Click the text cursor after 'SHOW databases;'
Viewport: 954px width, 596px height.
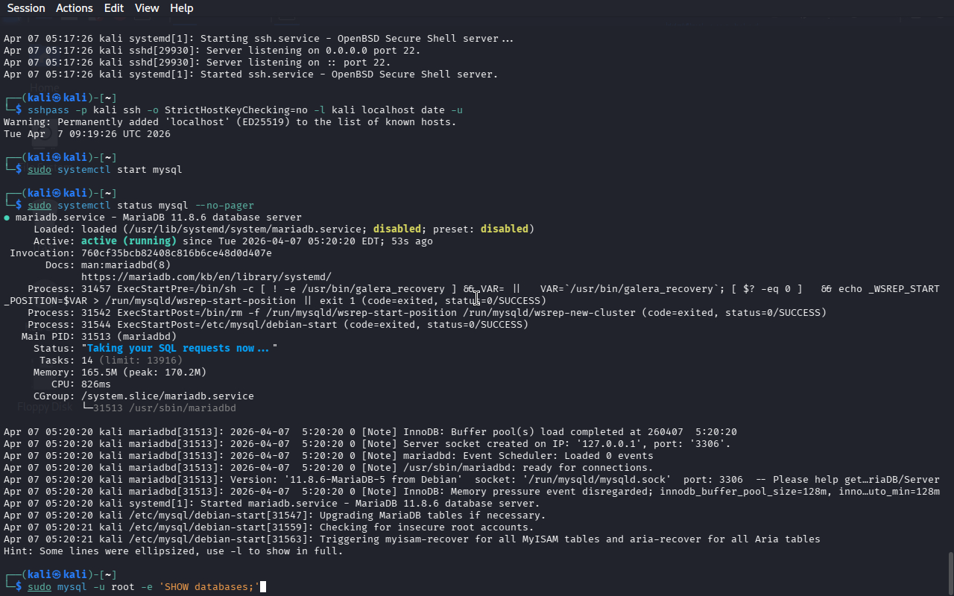tap(262, 587)
